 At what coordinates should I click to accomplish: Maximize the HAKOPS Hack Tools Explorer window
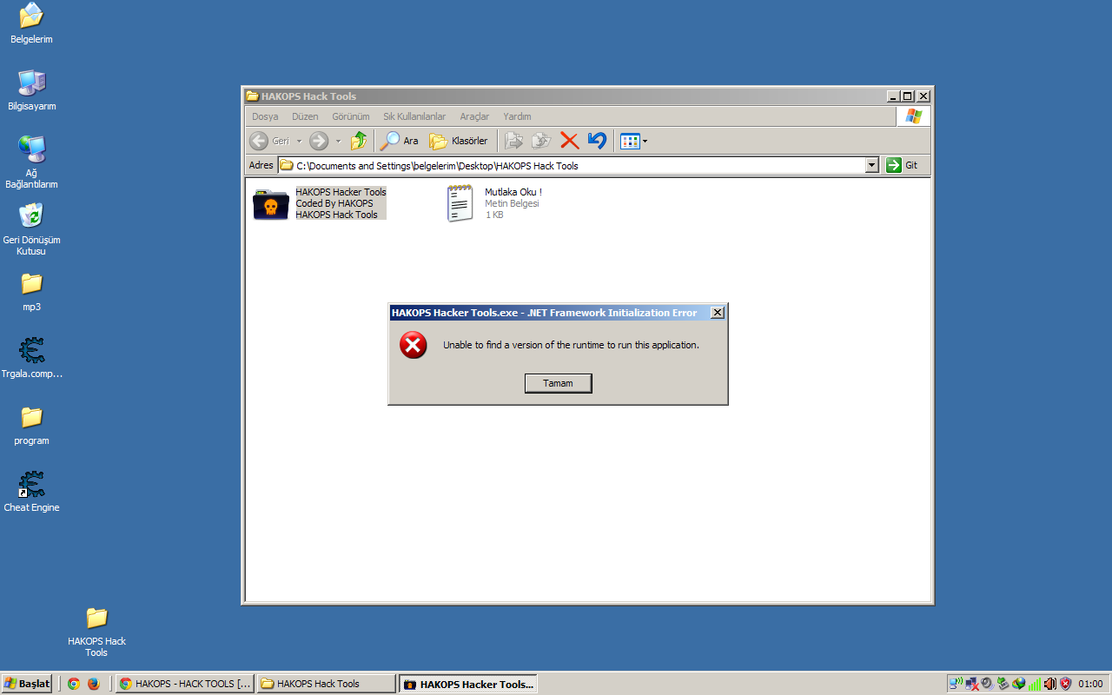[x=908, y=96]
